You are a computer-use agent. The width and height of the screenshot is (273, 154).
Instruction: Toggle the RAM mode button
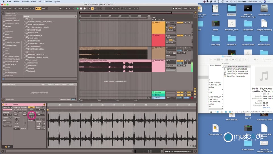[x=24, y=115]
